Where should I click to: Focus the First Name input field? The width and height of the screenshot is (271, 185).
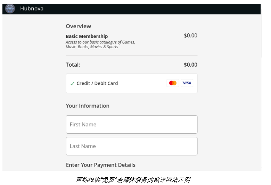click(x=131, y=124)
